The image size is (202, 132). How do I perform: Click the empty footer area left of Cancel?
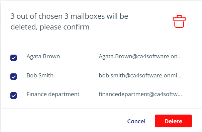tap(63, 121)
